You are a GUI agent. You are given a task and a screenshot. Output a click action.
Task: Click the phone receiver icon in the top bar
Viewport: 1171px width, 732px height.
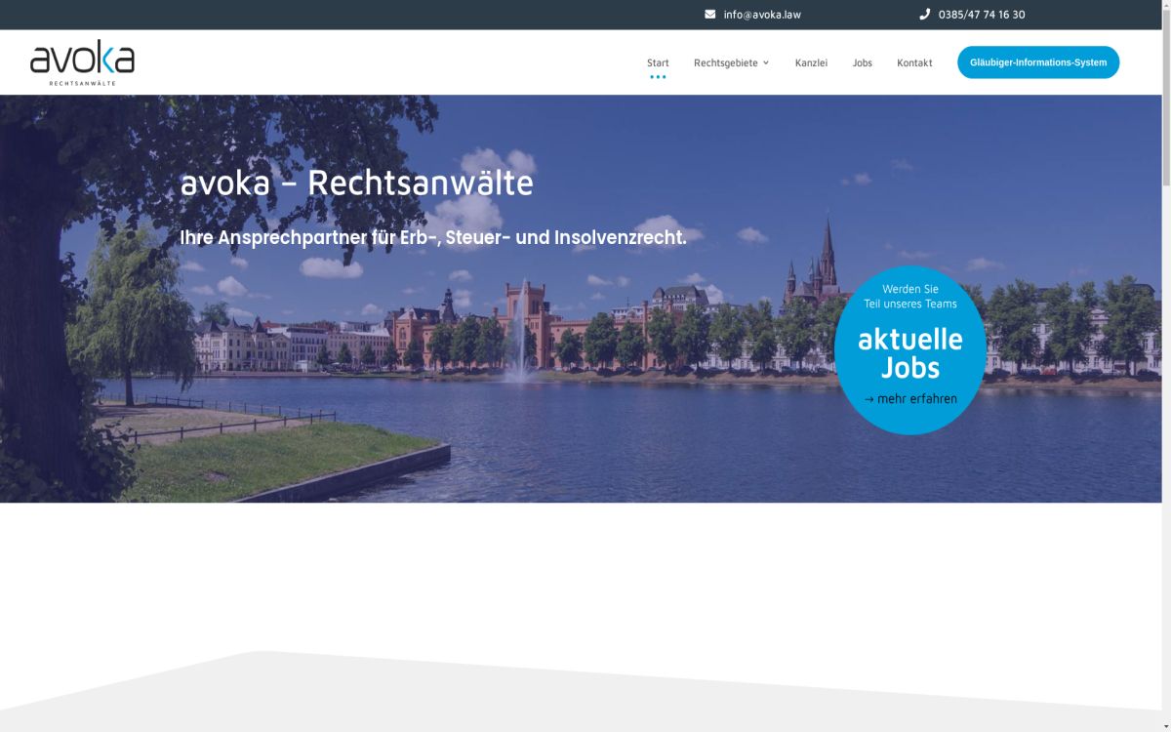click(923, 14)
